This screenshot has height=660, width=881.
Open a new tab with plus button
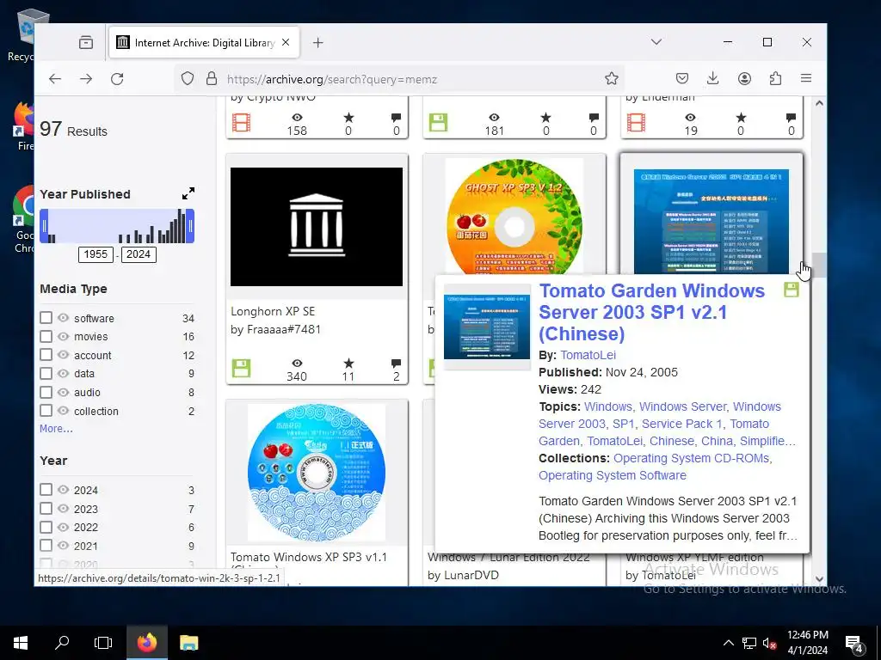click(318, 43)
